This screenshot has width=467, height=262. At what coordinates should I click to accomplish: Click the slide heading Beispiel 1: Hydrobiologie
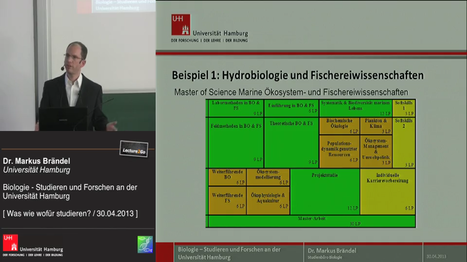298,75
